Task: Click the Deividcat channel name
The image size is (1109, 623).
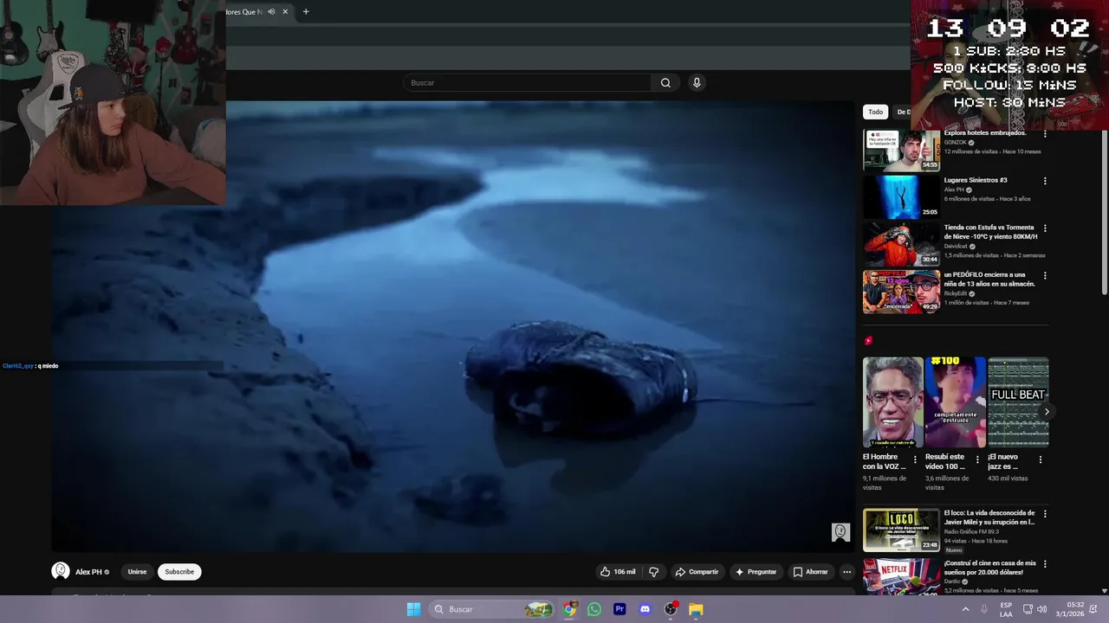Action: (957, 247)
